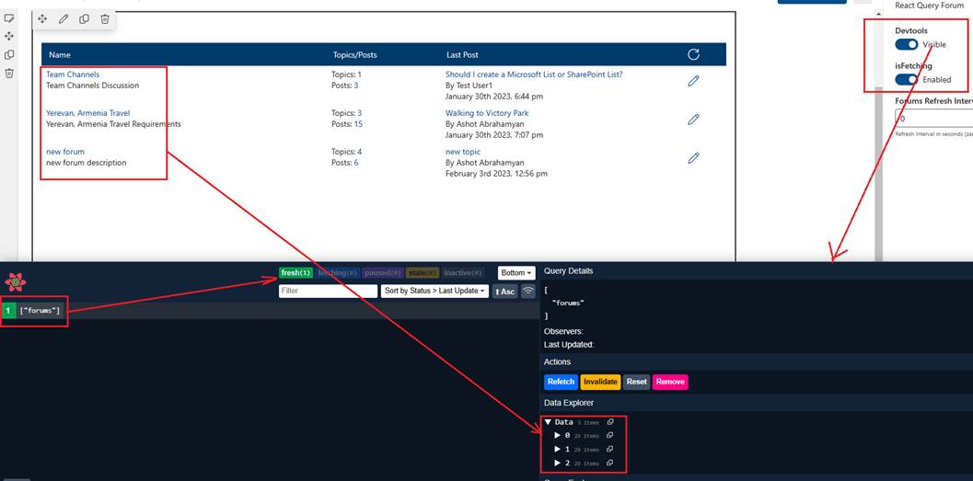Collapse the Data tree node
973x481 pixels.
coord(549,422)
